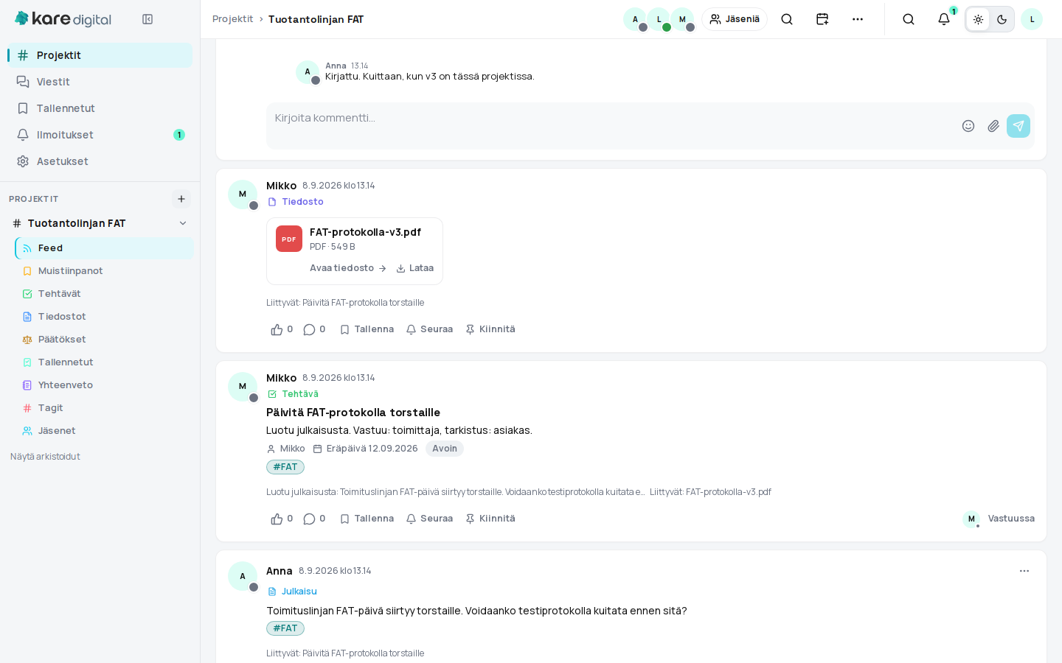The width and height of the screenshot is (1062, 663).
Task: Click Mikko avatar in member header
Action: tap(682, 19)
